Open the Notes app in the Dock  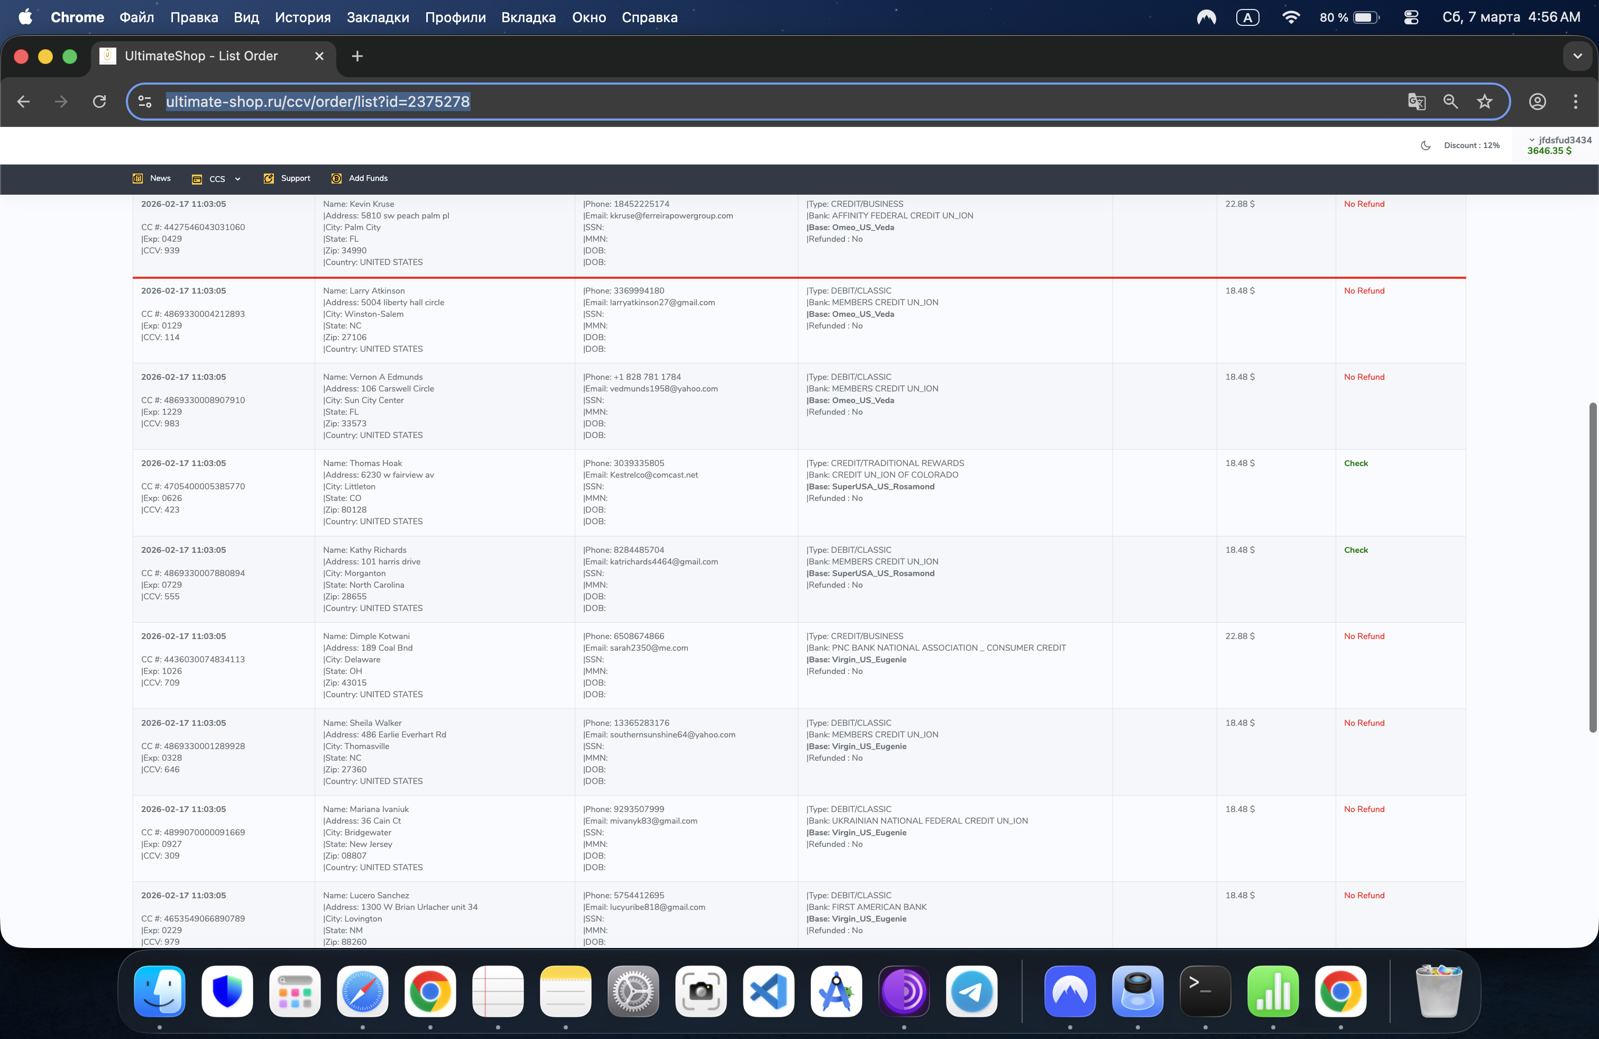point(566,991)
